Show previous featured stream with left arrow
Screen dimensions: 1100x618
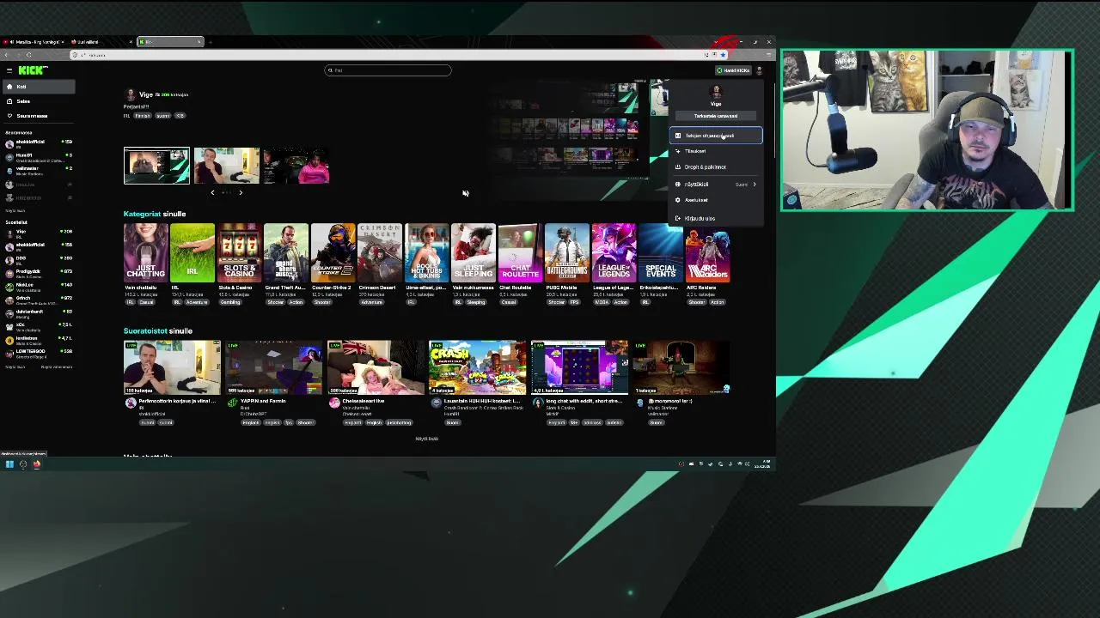click(x=213, y=193)
